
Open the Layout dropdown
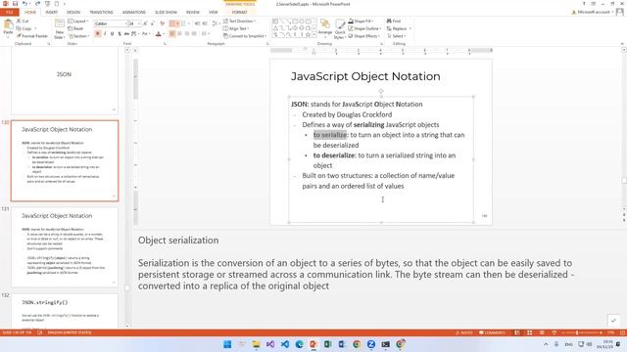[78, 21]
